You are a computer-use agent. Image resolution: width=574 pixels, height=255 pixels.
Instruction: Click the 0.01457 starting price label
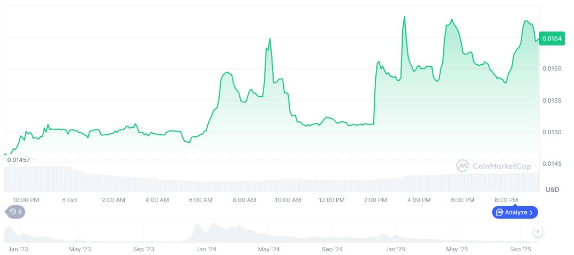click(x=18, y=160)
